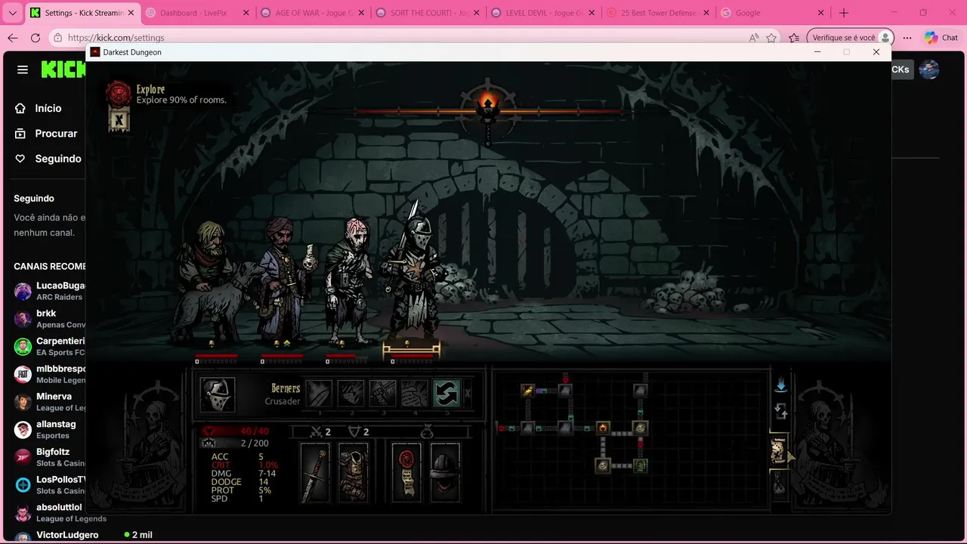Open the browser tab actions dropdown
The image size is (967, 544).
coord(12,13)
